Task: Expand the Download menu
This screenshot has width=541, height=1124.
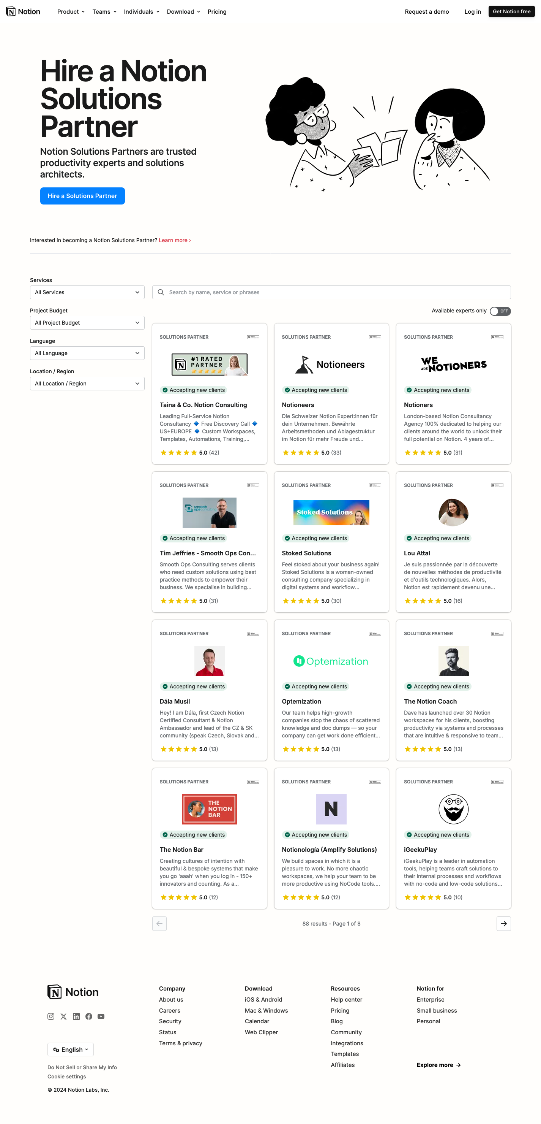Action: pos(183,12)
